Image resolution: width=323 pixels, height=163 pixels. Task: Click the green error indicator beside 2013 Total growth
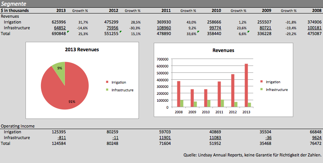click(68, 32)
